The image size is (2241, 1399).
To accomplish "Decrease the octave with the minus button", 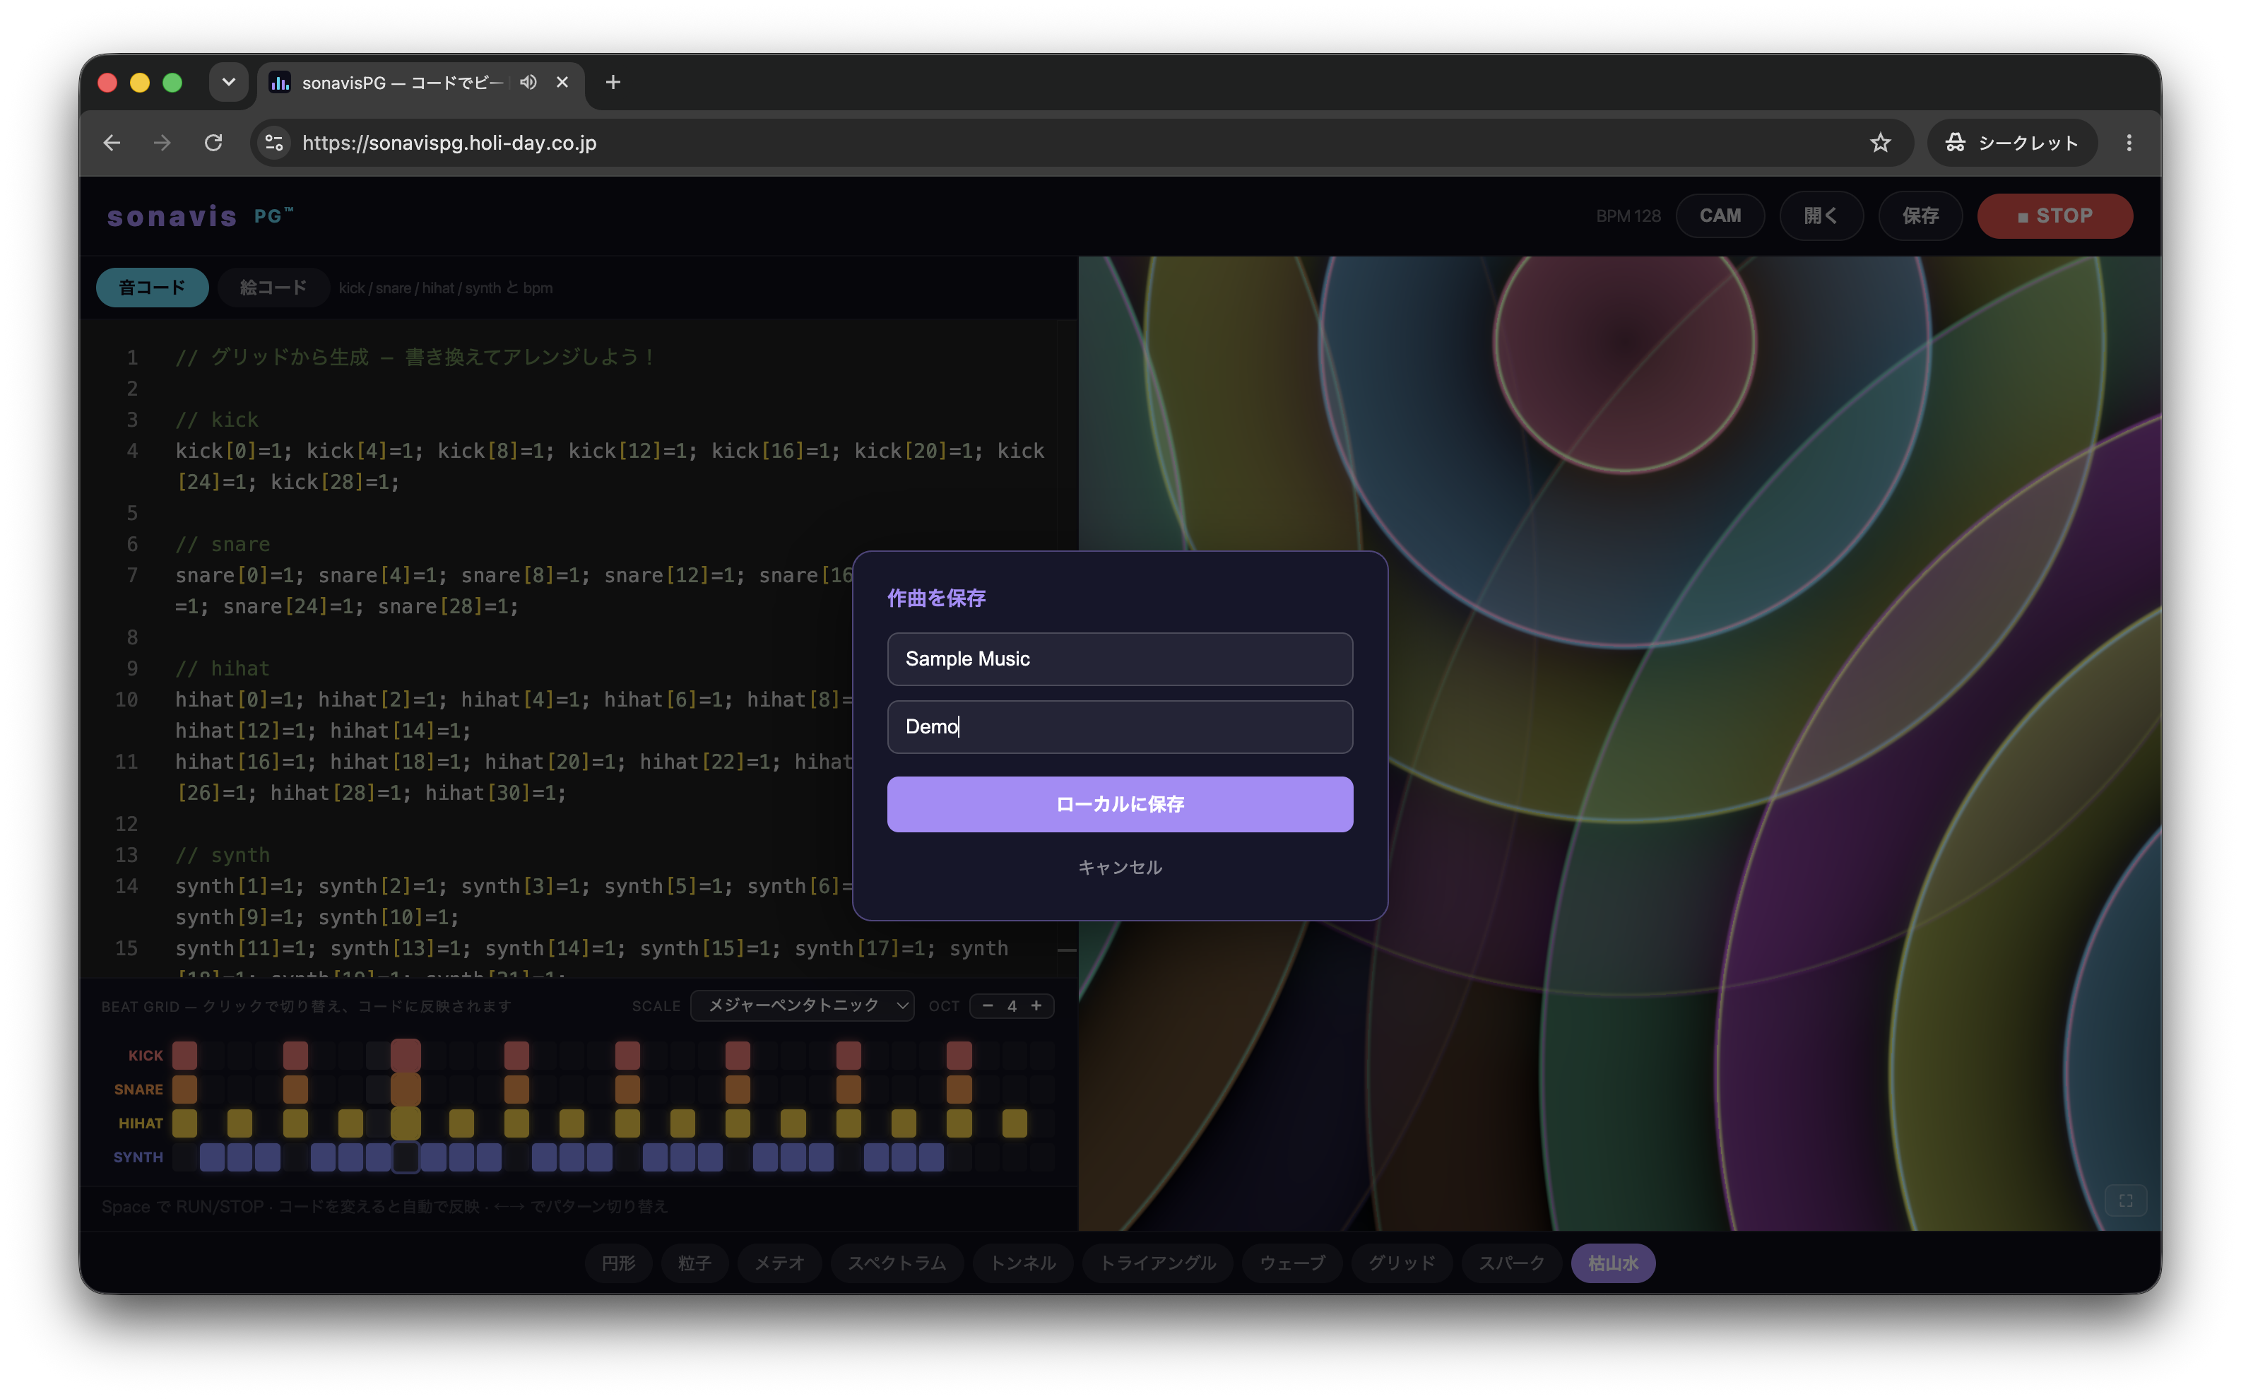I will (988, 1005).
